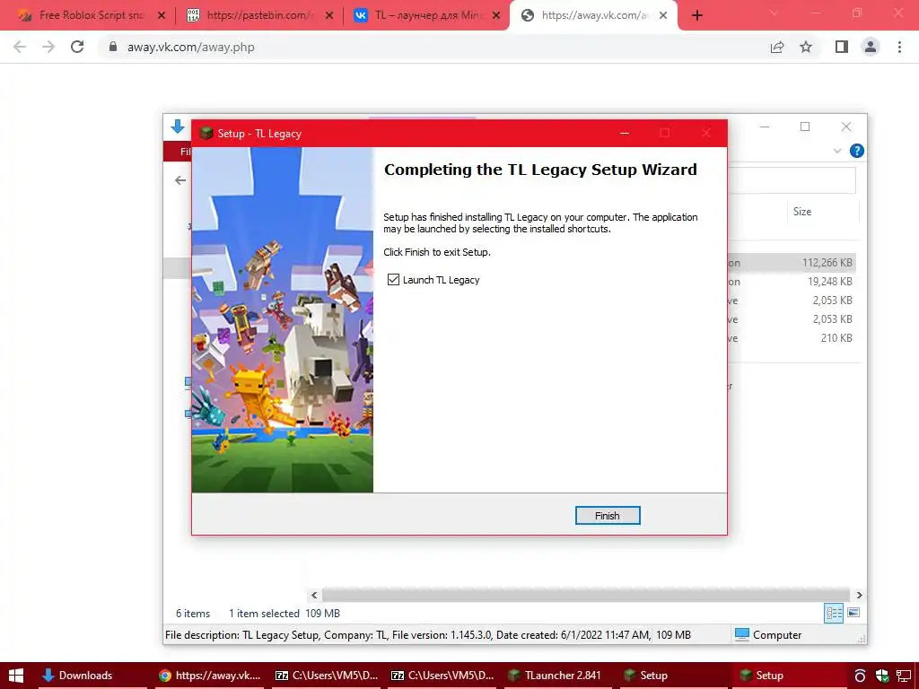Viewport: 919px width, 689px height.
Task: Go forward in browser history
Action: pyautogui.click(x=48, y=47)
